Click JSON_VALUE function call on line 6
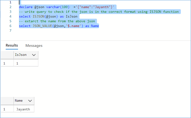This screenshot has height=118, width=191. (x=58, y=26)
